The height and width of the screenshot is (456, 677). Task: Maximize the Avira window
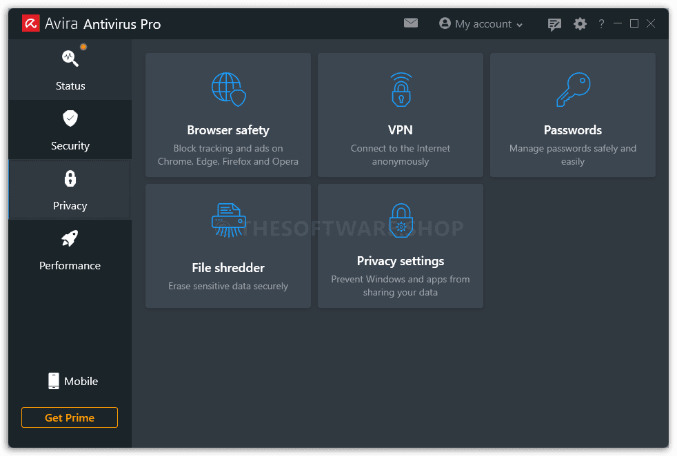coord(634,23)
